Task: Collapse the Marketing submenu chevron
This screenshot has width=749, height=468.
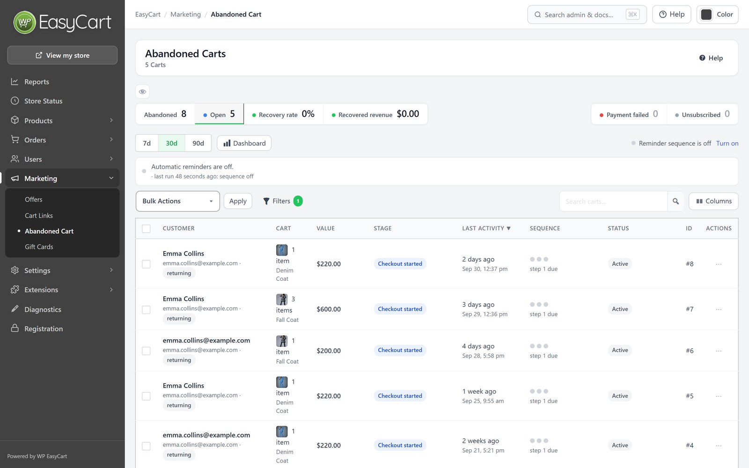Action: 111,178
